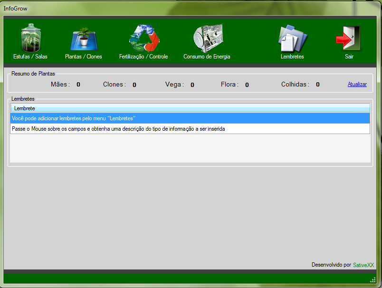The image size is (382, 288).
Task: Click the 'Consumo de Energia' text label
Action: coord(207,57)
